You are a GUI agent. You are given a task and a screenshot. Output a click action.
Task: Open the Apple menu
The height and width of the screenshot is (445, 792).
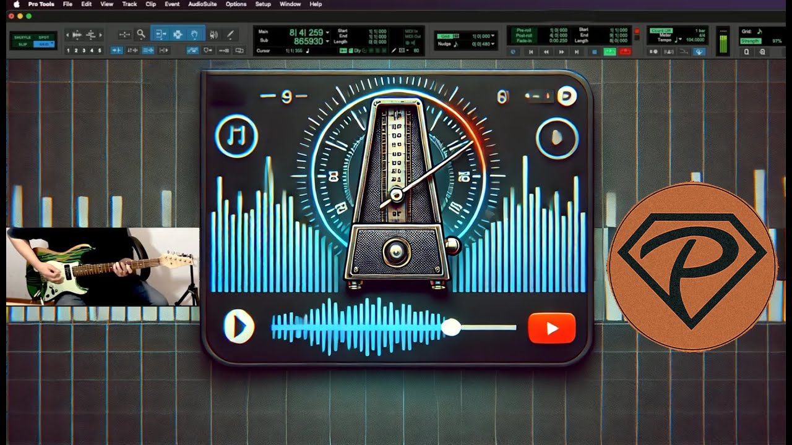[x=17, y=4]
